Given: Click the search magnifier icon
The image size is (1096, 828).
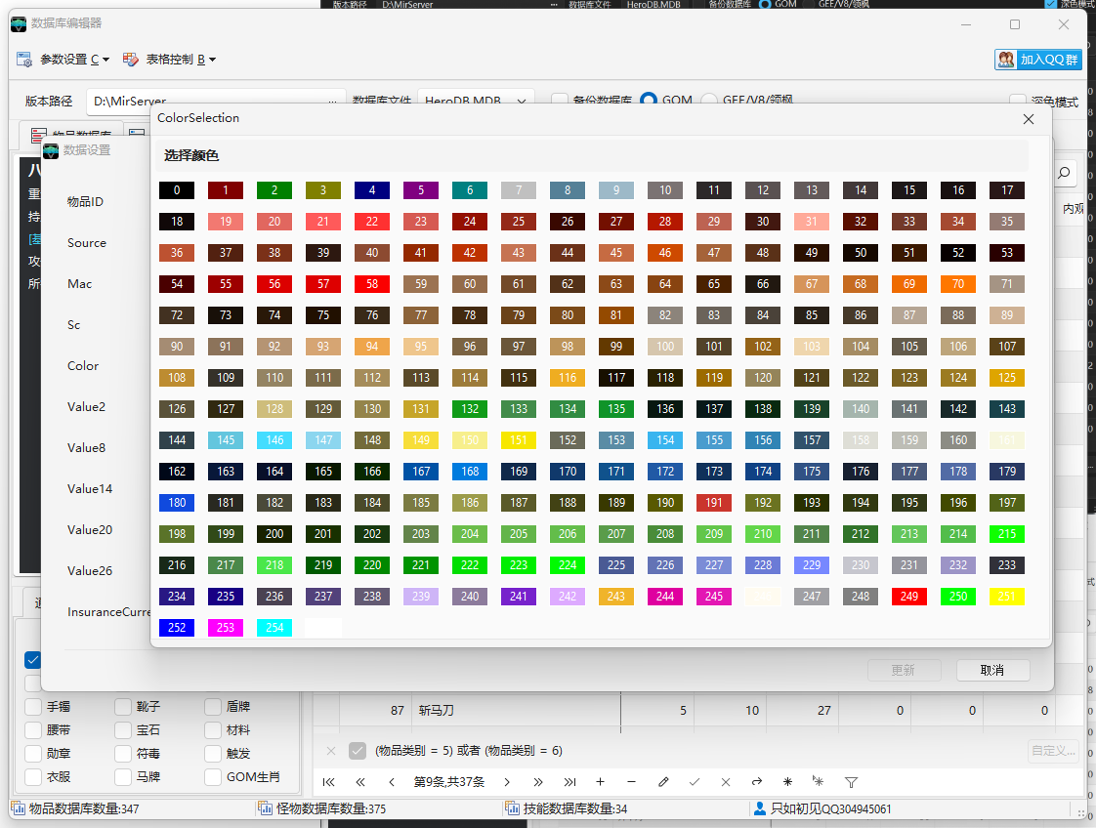Looking at the screenshot, I should pos(1064,173).
